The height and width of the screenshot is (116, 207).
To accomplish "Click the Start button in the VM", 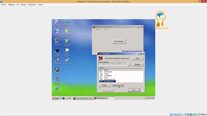I will [x=55, y=98].
